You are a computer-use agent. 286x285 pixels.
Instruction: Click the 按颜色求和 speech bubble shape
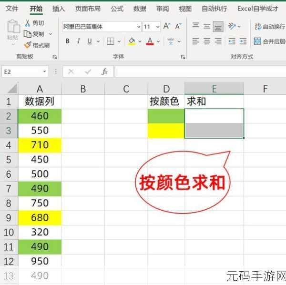tap(183, 183)
